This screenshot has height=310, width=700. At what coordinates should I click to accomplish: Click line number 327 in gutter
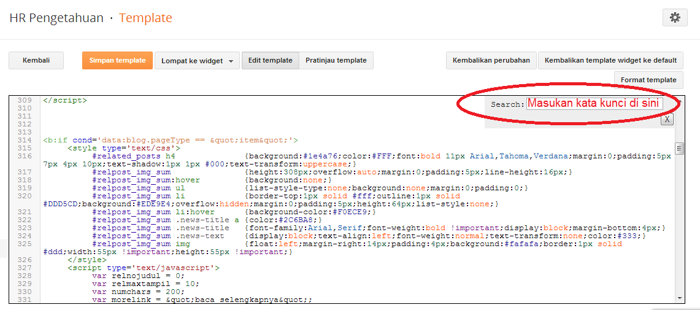[x=24, y=268]
